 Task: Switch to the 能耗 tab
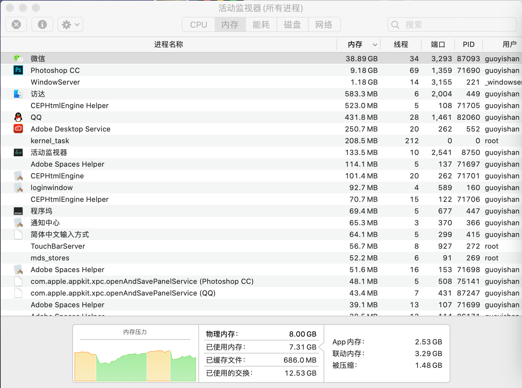pyautogui.click(x=261, y=24)
